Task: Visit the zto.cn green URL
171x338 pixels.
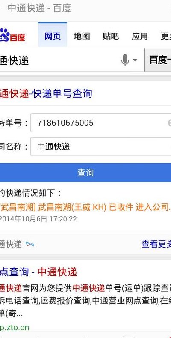Action: [x=15, y=328]
